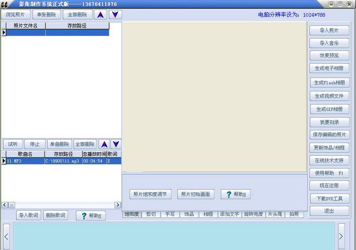Click 我要刻录 burn button
This screenshot has height=250, width=356.
330,123
